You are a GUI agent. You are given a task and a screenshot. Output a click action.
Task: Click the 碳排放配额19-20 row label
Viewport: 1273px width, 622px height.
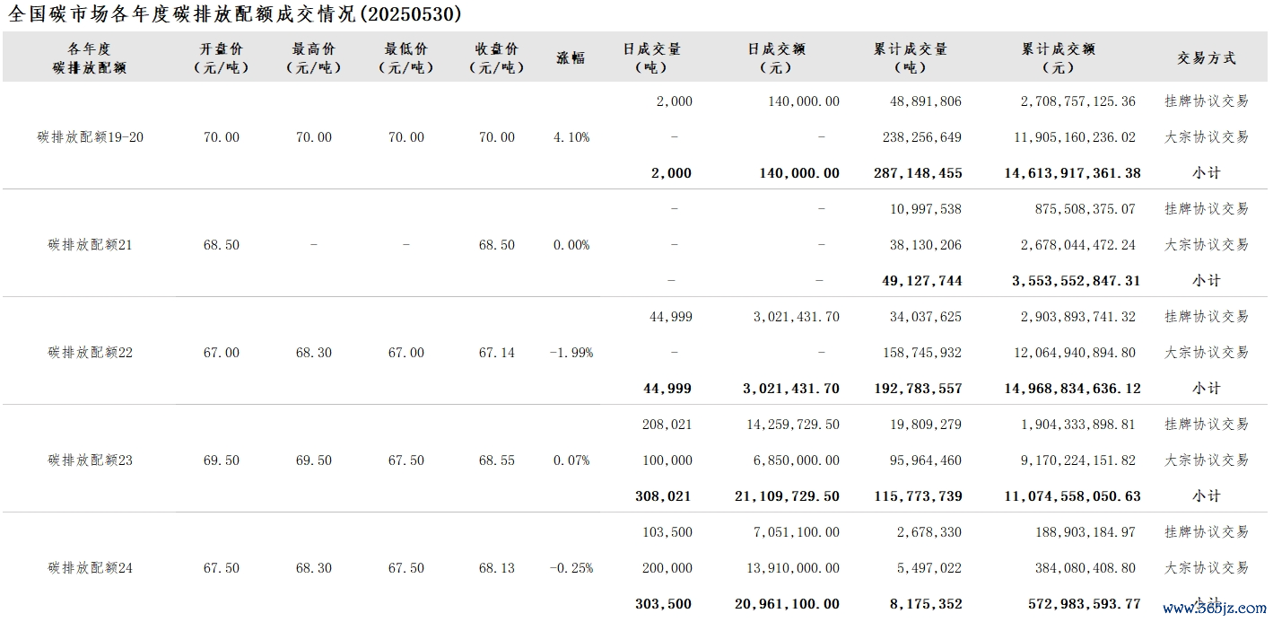tap(91, 137)
